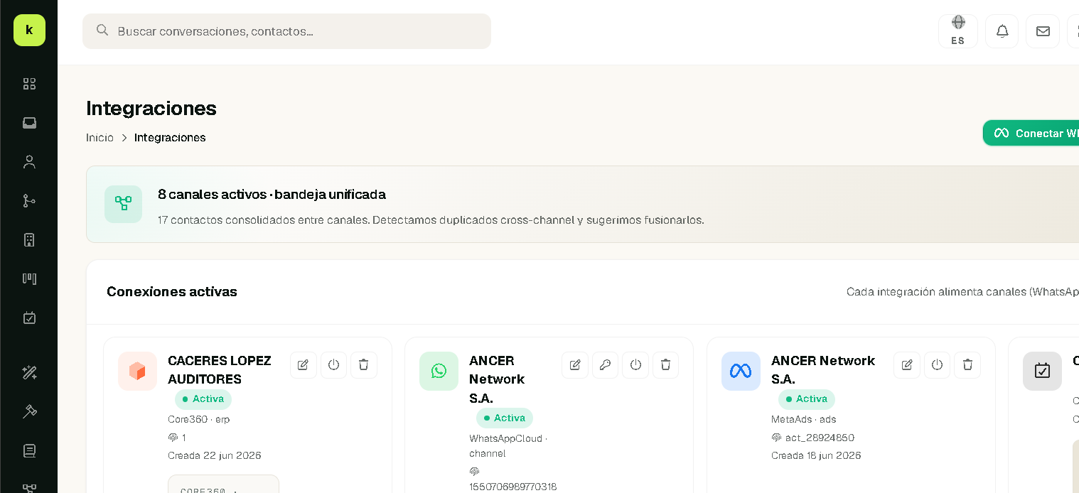
Task: Click the 'Creada 18 jun 2026' date
Action: tap(816, 455)
